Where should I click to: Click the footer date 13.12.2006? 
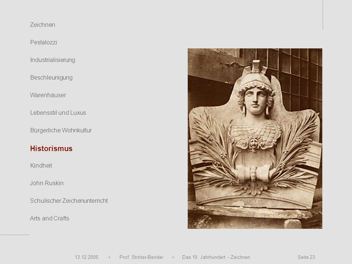coord(87,257)
